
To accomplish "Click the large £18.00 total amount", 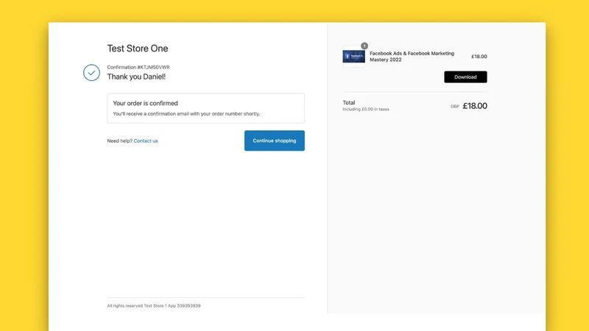I will point(475,106).
